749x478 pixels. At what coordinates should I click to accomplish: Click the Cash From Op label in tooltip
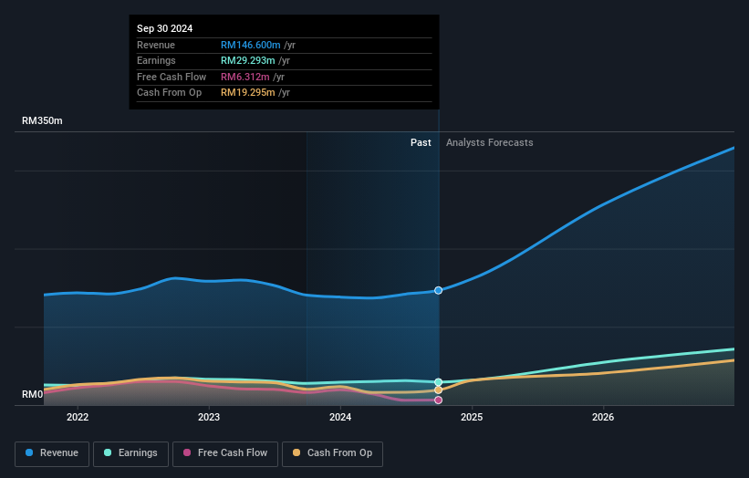pyautogui.click(x=169, y=93)
